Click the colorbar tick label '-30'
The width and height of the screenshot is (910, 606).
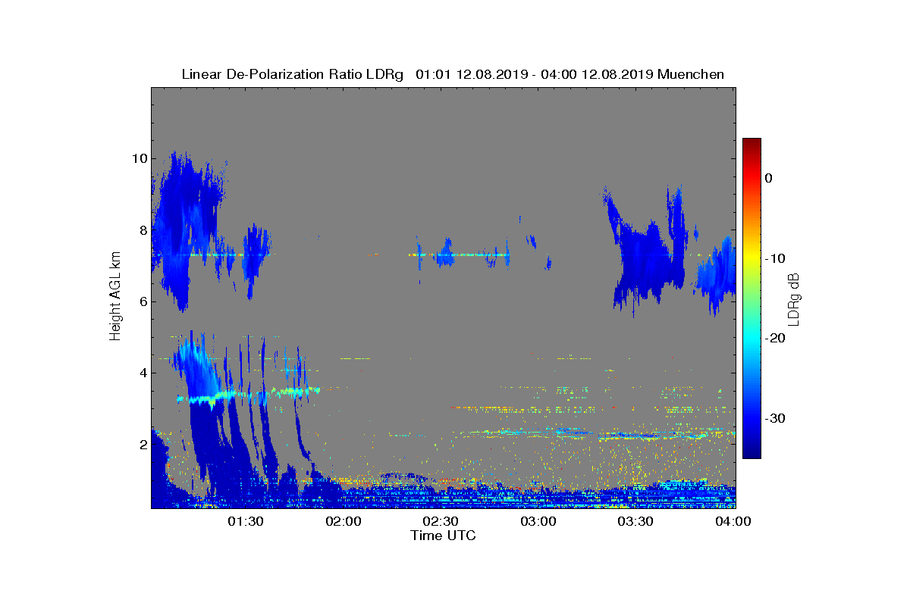pos(774,419)
